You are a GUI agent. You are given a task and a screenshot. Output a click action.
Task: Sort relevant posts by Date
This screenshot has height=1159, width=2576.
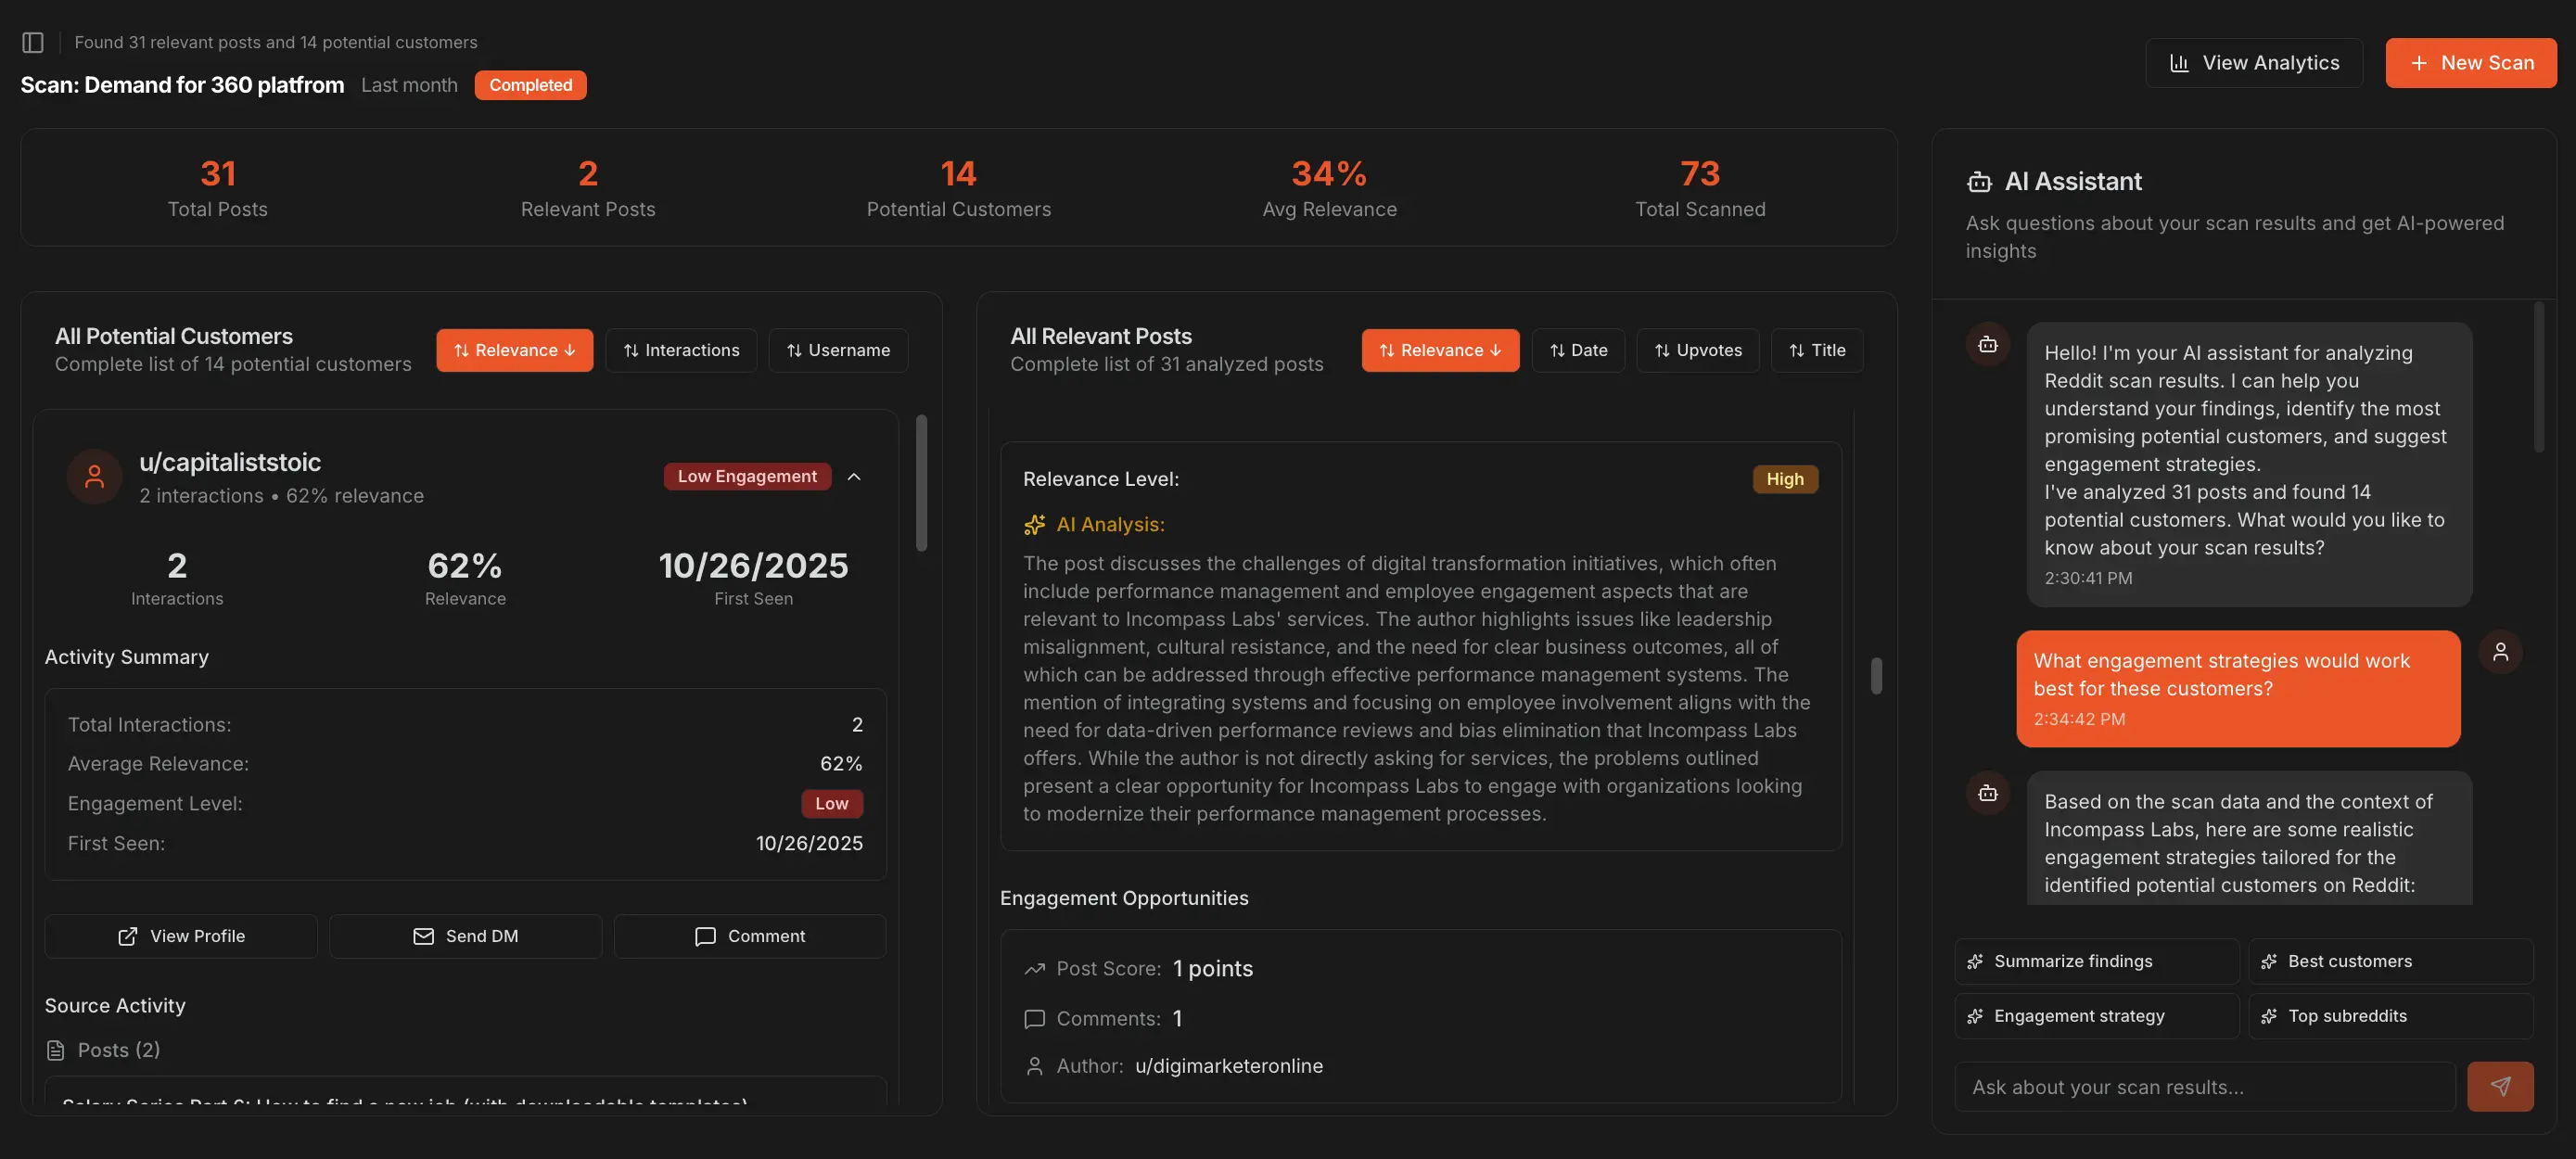point(1577,350)
